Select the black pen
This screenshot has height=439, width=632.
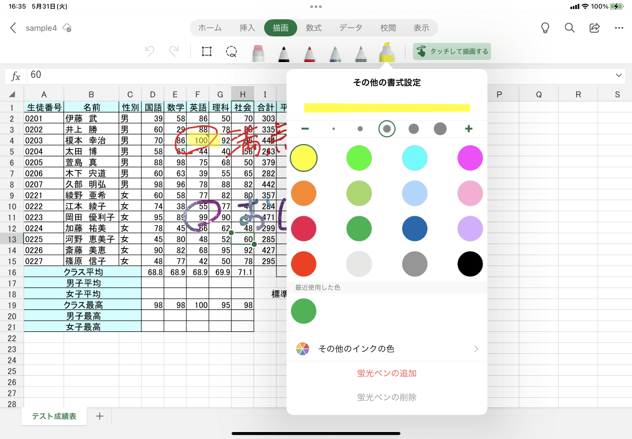[x=284, y=54]
